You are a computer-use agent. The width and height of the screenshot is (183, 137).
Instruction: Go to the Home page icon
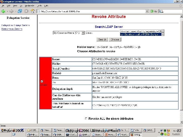click(33, 11)
